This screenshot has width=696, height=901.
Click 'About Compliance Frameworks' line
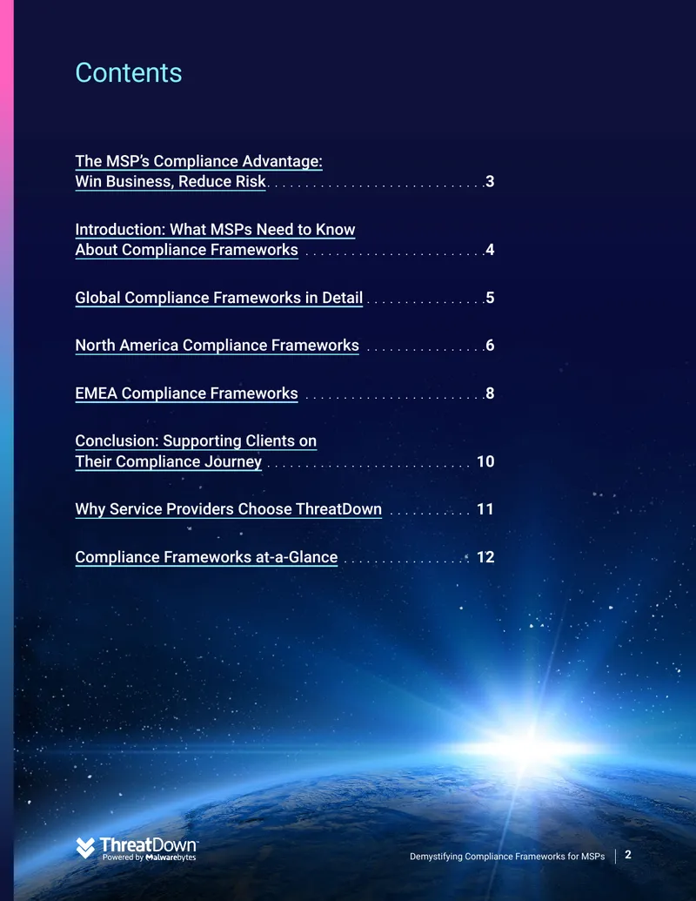coord(187,249)
